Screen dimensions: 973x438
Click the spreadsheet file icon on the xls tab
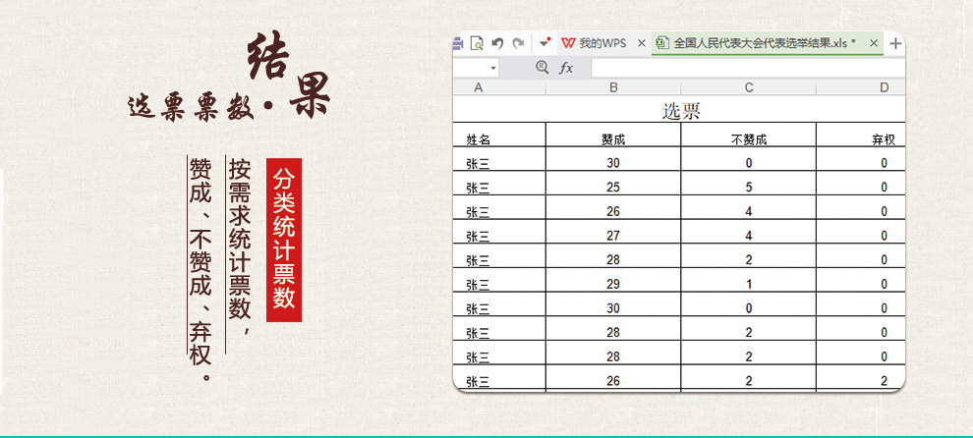click(662, 43)
